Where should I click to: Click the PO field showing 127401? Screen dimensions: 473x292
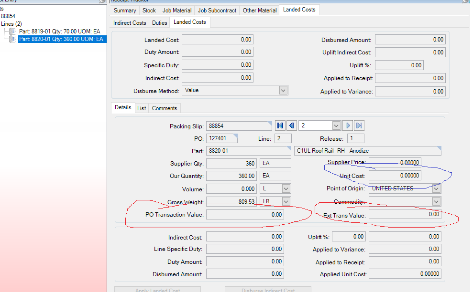222,138
